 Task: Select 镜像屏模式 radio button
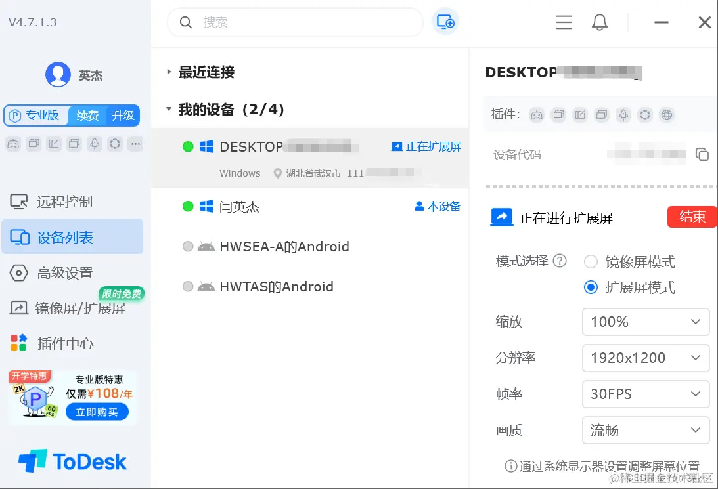pyautogui.click(x=591, y=262)
